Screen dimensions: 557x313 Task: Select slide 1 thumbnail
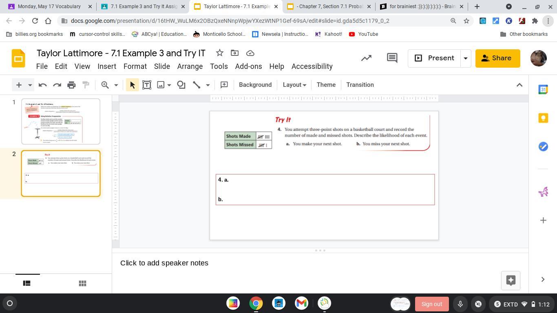click(x=61, y=121)
